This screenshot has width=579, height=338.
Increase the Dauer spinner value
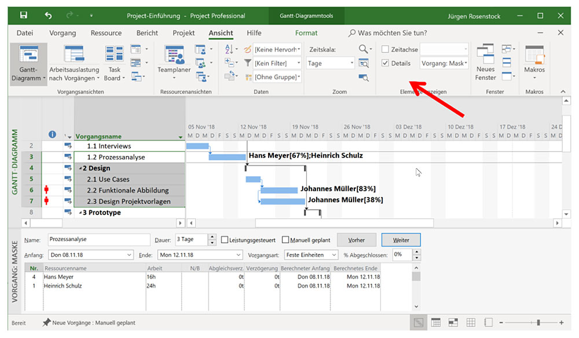click(212, 237)
